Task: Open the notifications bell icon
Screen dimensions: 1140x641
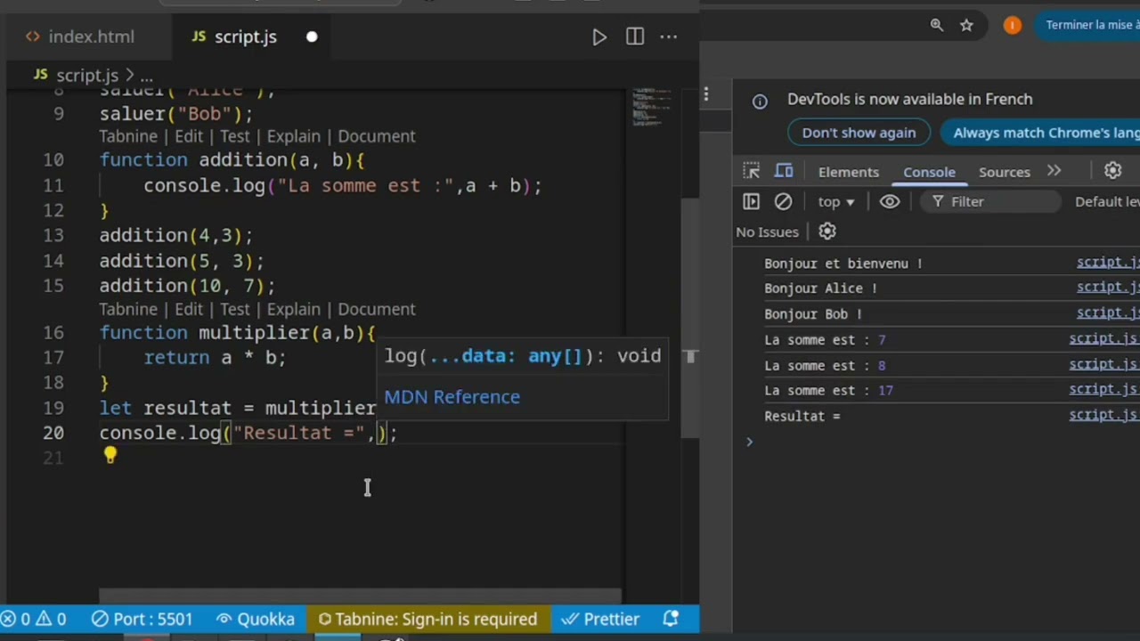Action: (x=671, y=619)
